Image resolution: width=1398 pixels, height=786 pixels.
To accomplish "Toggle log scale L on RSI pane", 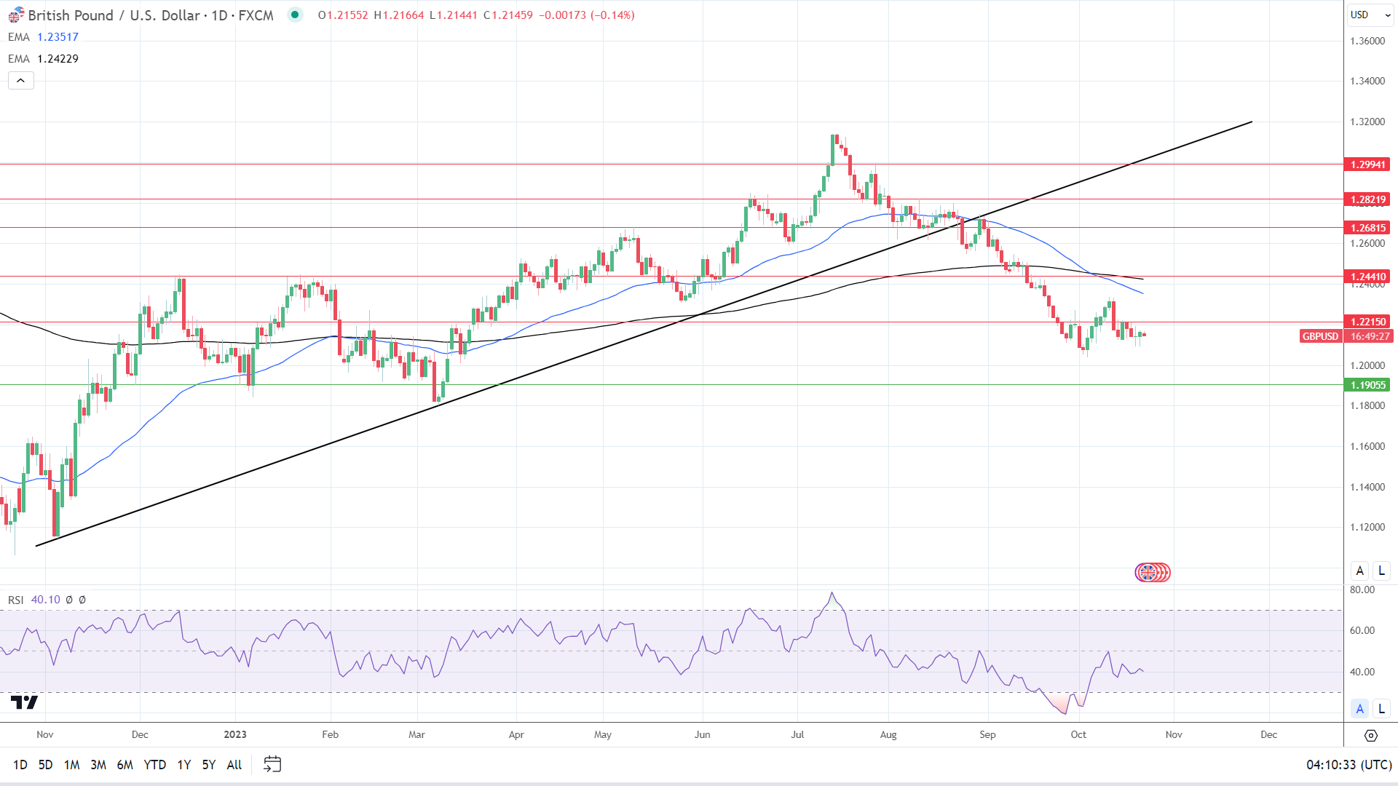I will [x=1382, y=708].
